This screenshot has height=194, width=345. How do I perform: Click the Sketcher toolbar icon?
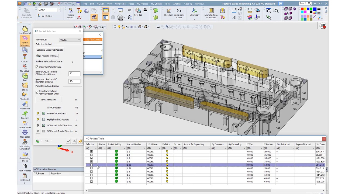click(168, 11)
